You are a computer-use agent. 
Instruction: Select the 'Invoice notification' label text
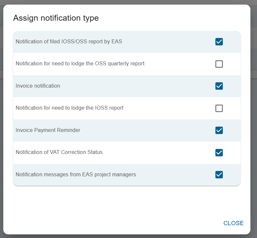click(38, 86)
